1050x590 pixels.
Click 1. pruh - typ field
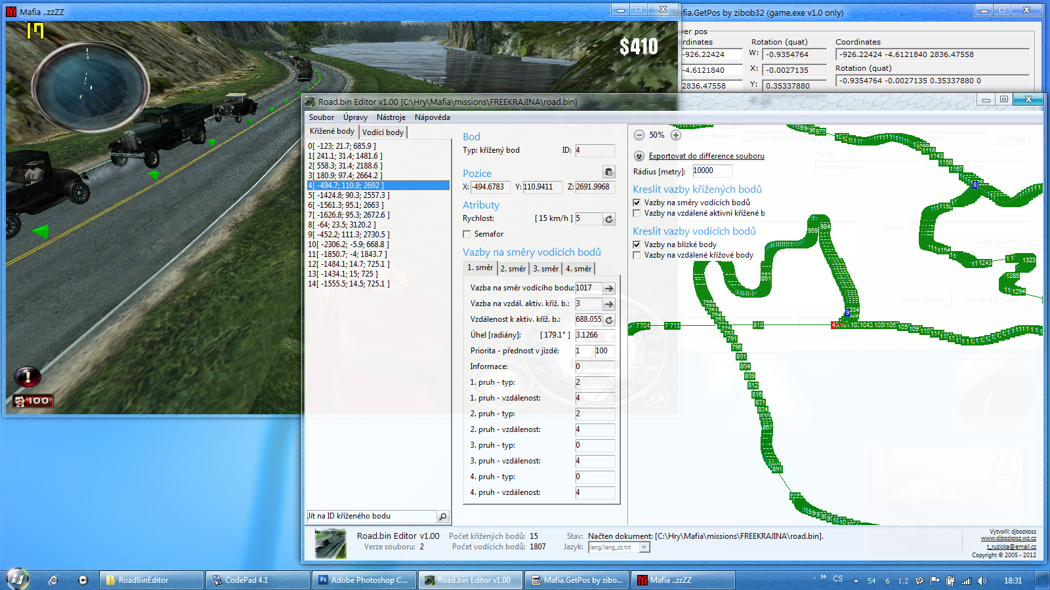pos(595,382)
